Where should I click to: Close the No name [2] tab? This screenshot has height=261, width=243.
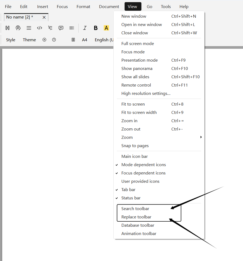44,17
